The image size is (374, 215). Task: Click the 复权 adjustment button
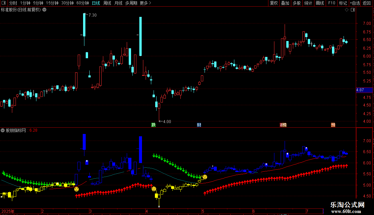pyautogui.click(x=274, y=3)
